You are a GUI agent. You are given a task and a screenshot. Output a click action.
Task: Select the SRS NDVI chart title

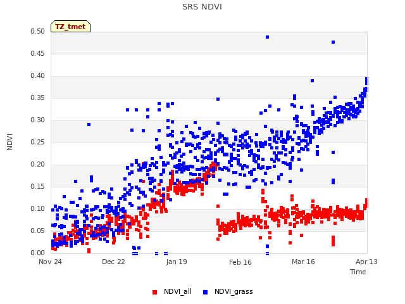pos(202,7)
